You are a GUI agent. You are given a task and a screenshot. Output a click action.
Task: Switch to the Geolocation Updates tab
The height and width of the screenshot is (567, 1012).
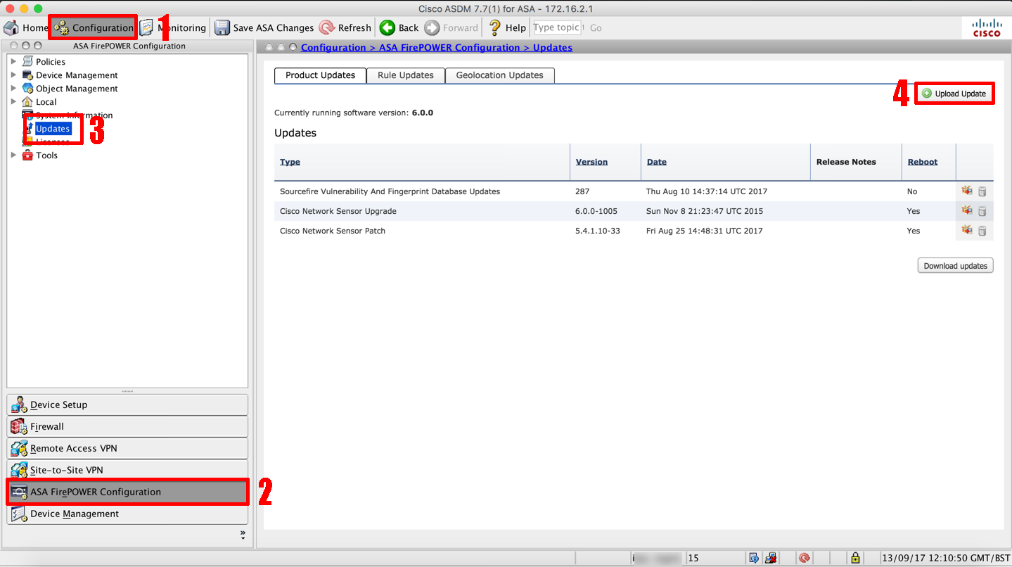[x=500, y=75]
